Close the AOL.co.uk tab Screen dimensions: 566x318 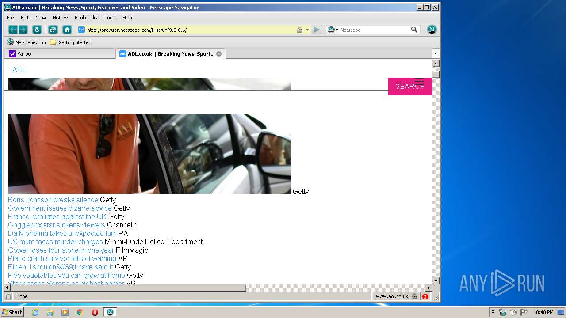219,54
